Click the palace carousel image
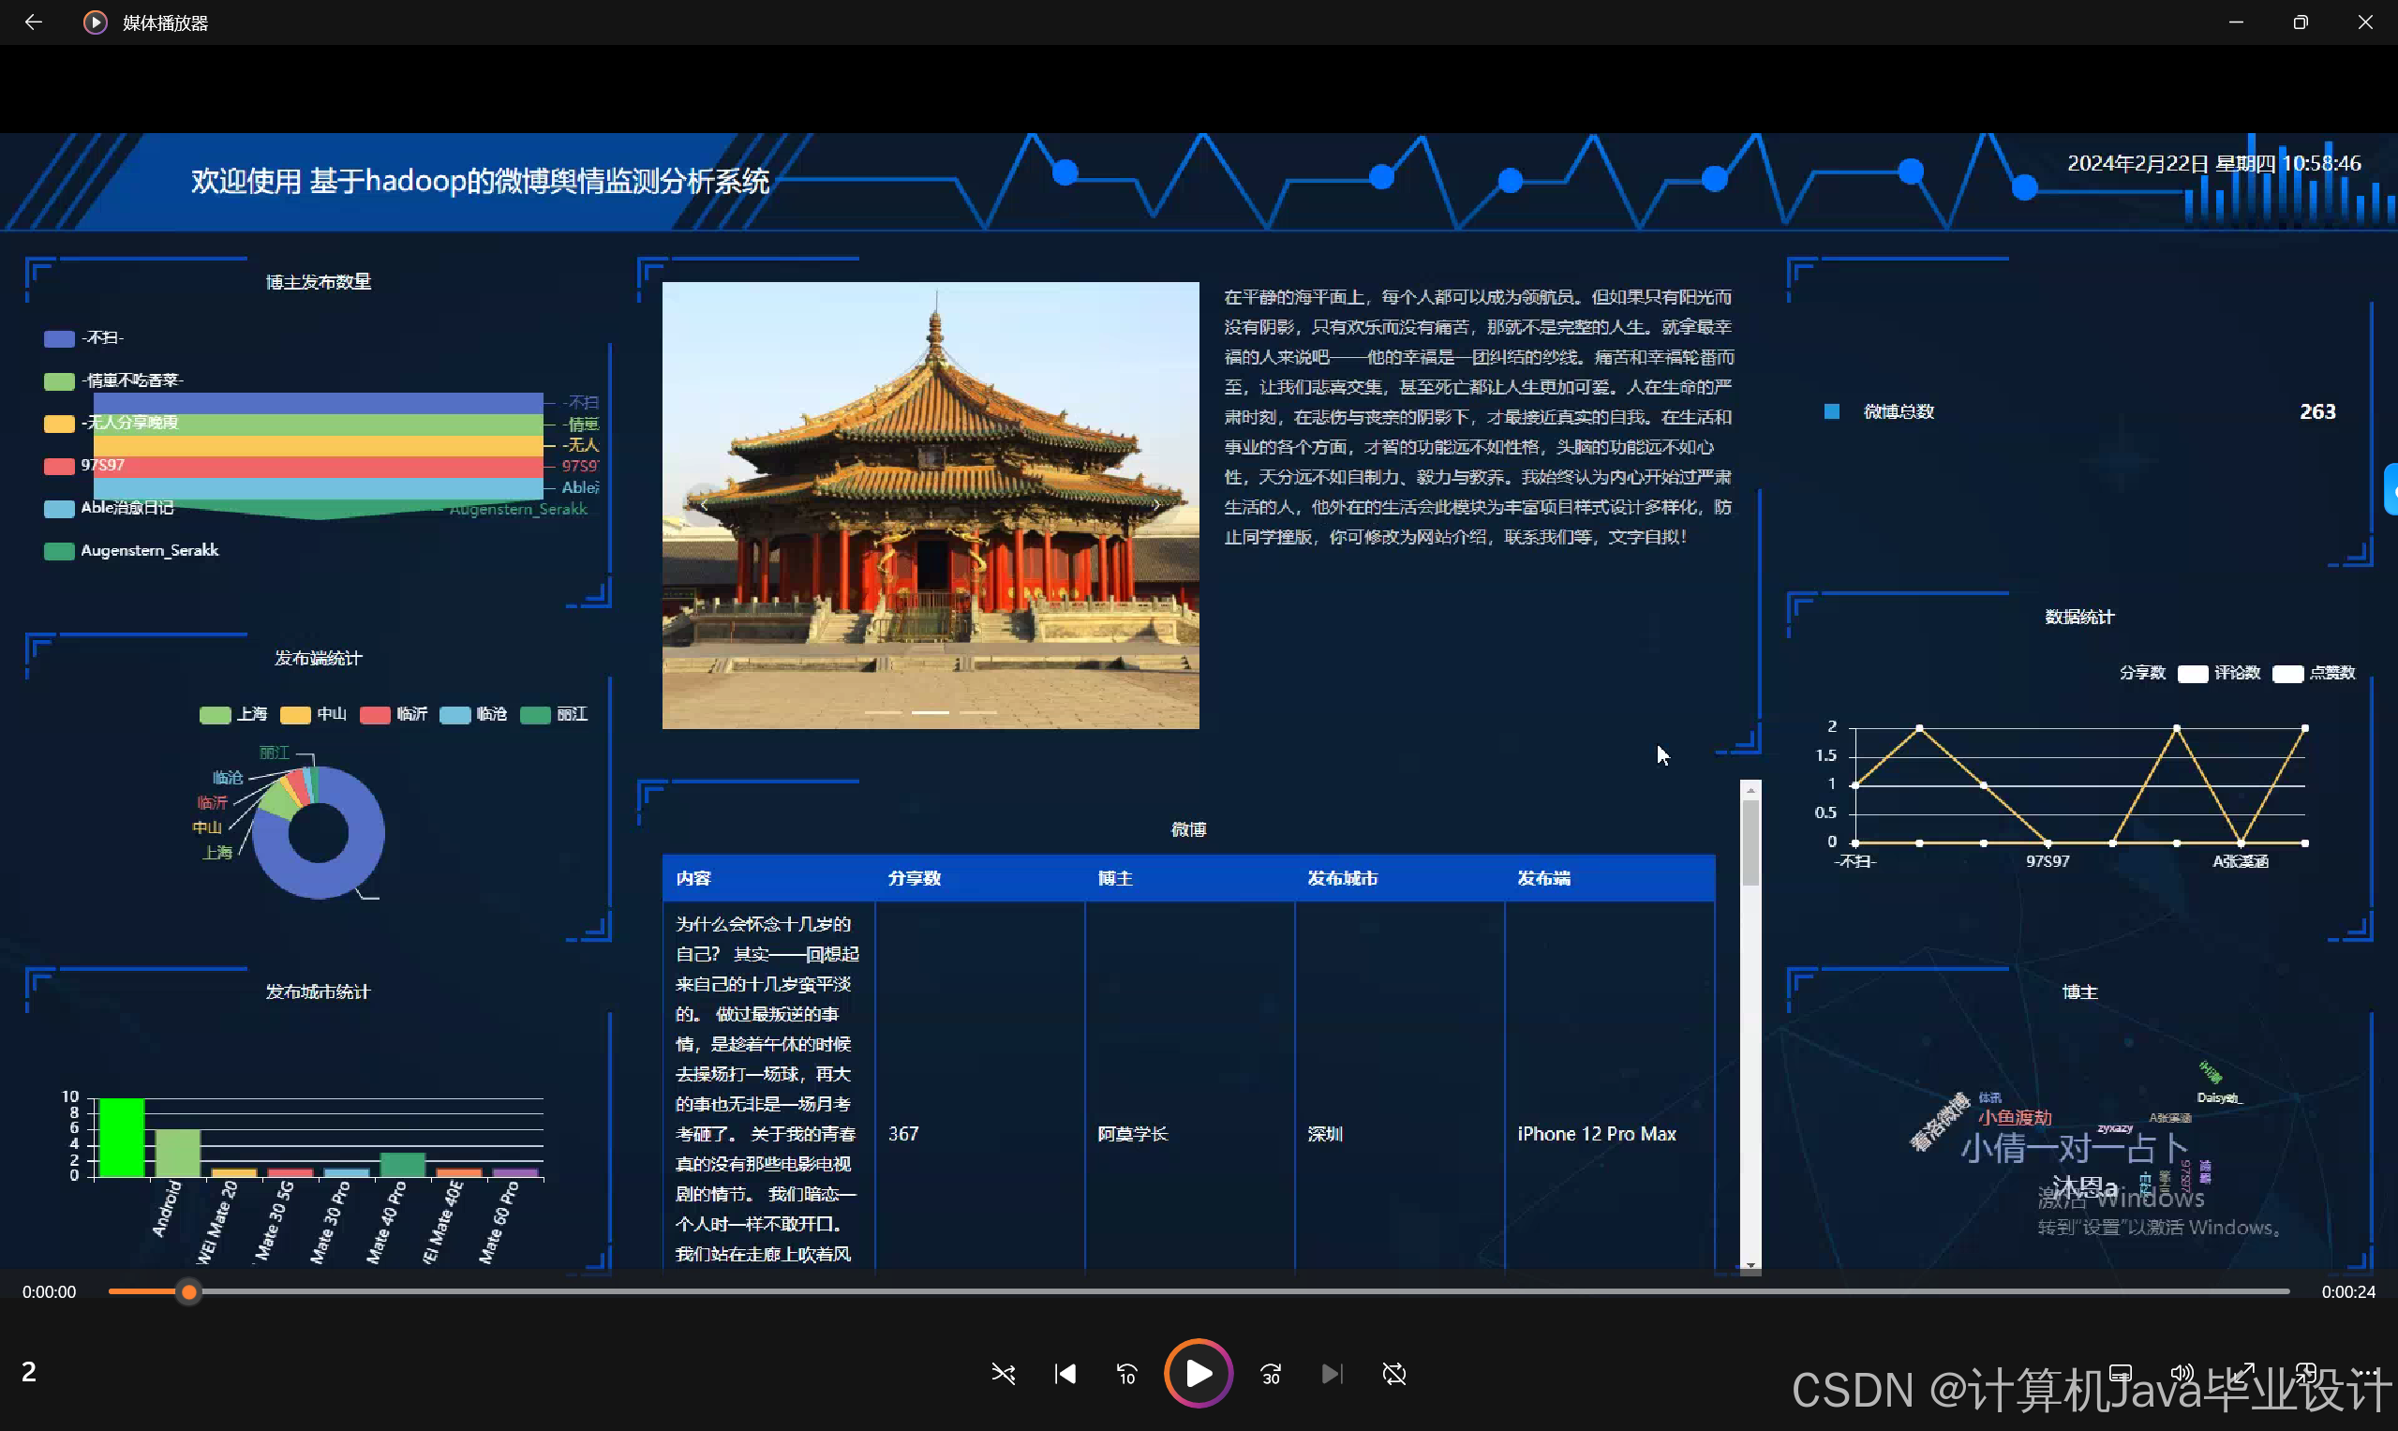This screenshot has height=1431, width=2398. click(x=930, y=504)
